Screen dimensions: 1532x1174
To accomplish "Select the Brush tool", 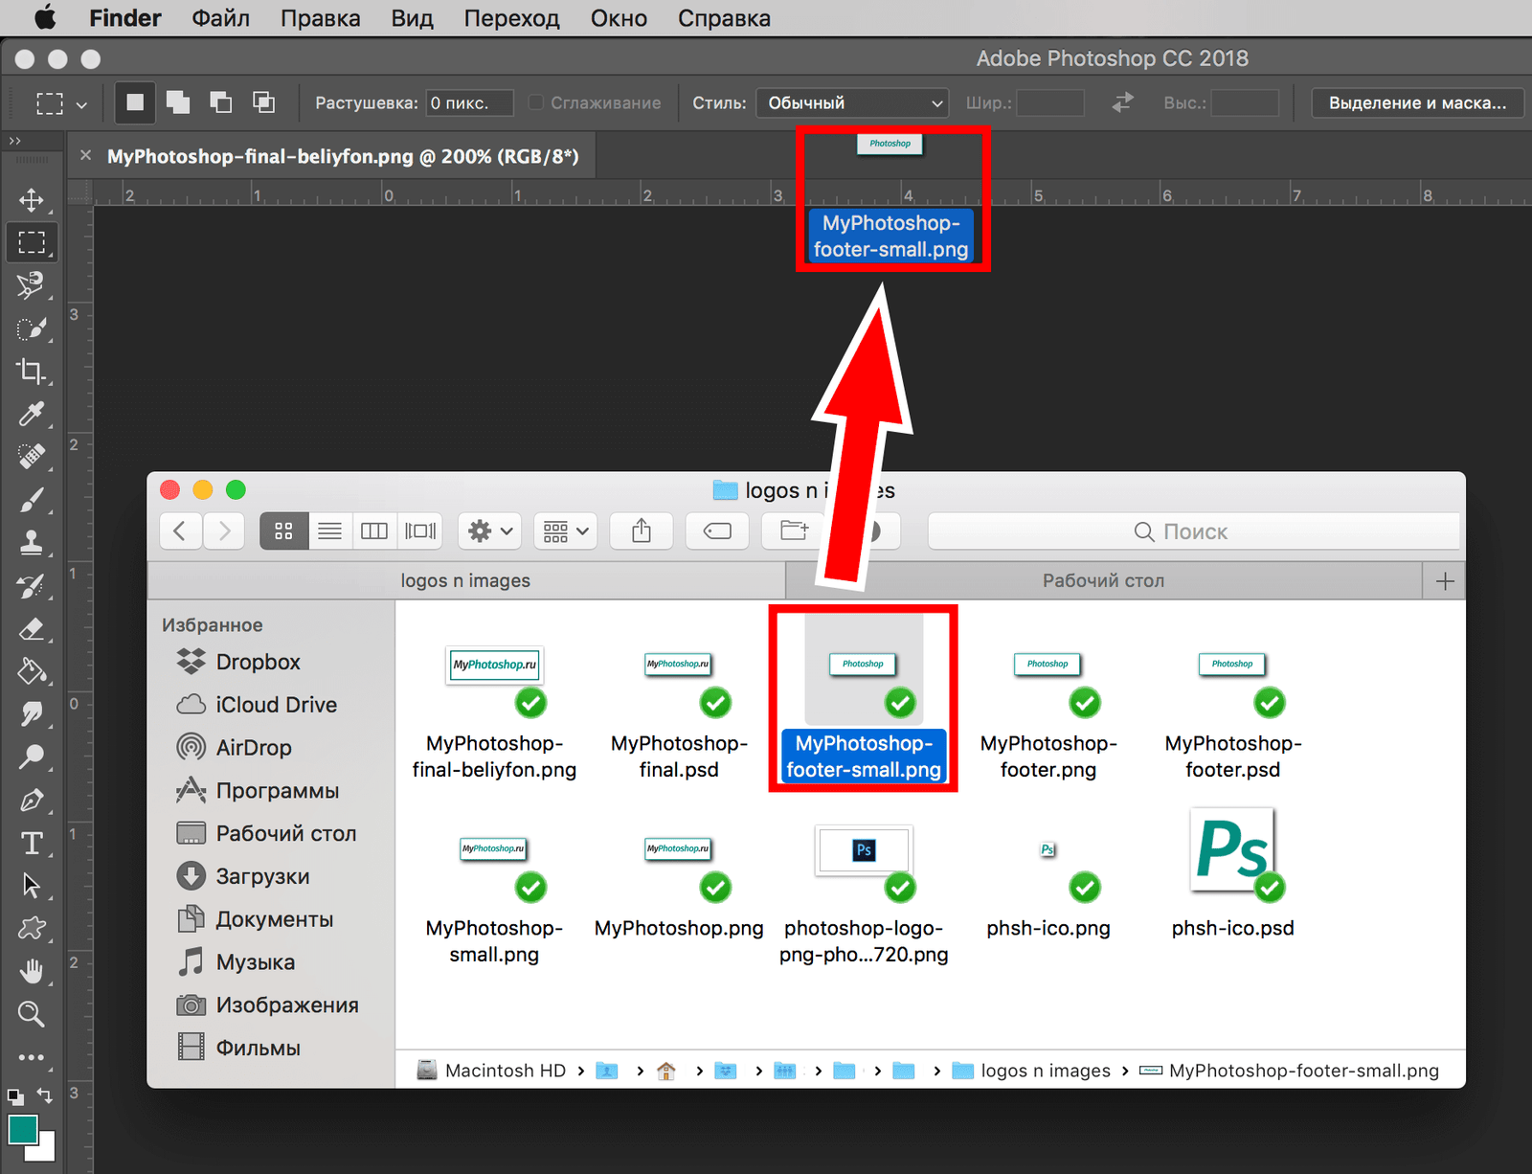I will (32, 500).
